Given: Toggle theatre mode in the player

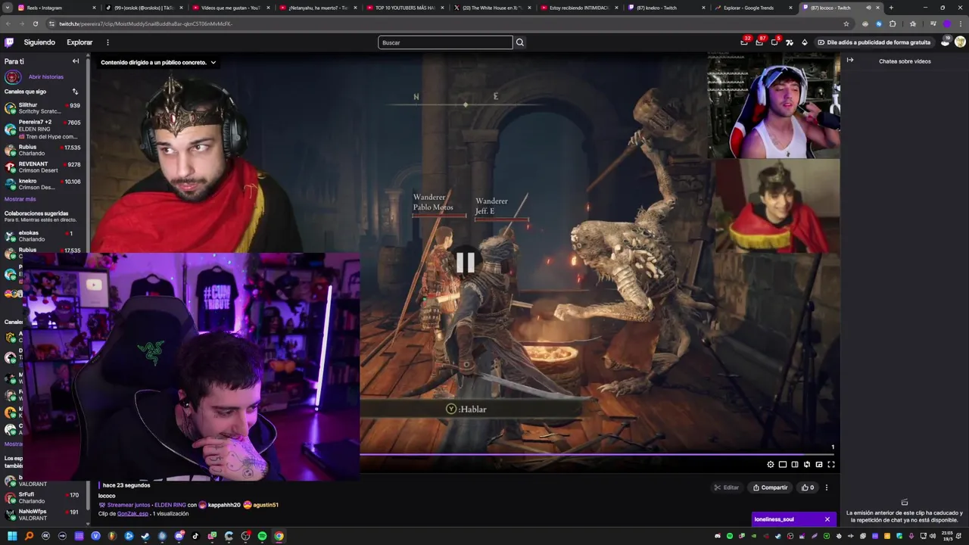Looking at the screenshot, I should pyautogui.click(x=783, y=465).
